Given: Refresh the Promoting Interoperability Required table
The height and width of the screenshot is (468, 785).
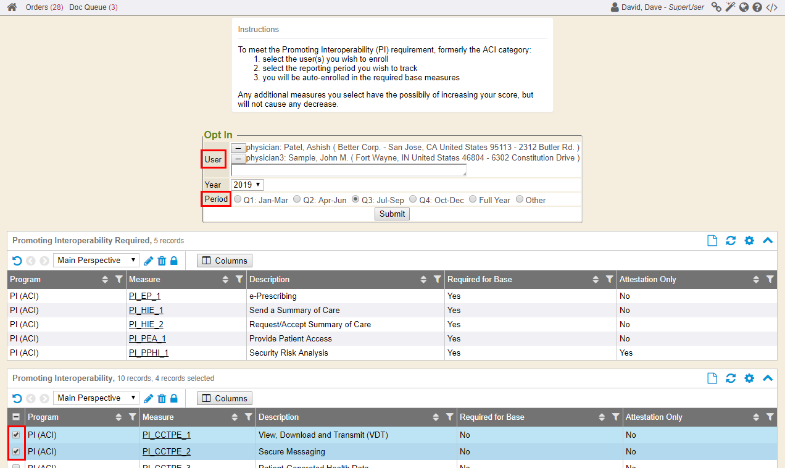Looking at the screenshot, I should point(731,241).
